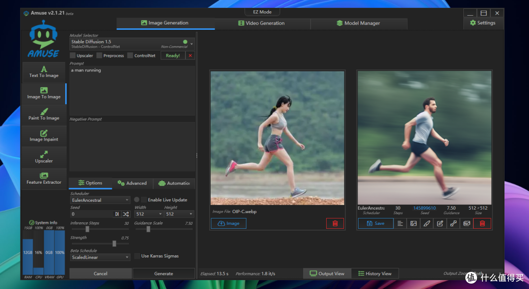Click the Strength slider handle

(x=114, y=243)
